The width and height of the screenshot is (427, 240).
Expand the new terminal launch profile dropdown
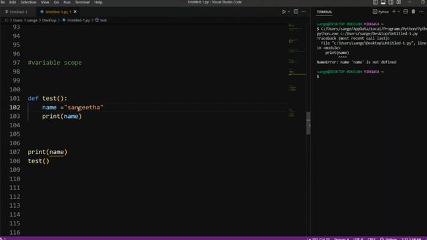[x=399, y=12]
